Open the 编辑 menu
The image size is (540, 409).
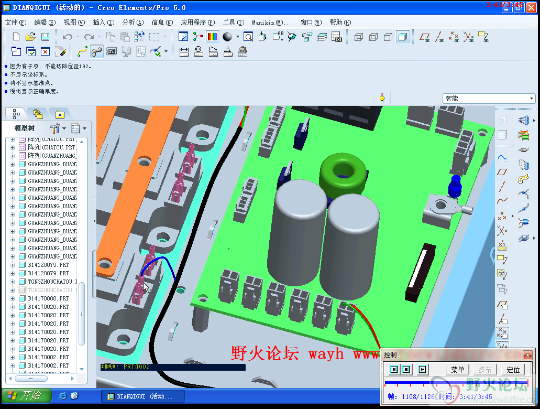point(45,23)
